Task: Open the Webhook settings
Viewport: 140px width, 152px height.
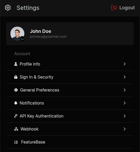Action: click(70, 129)
